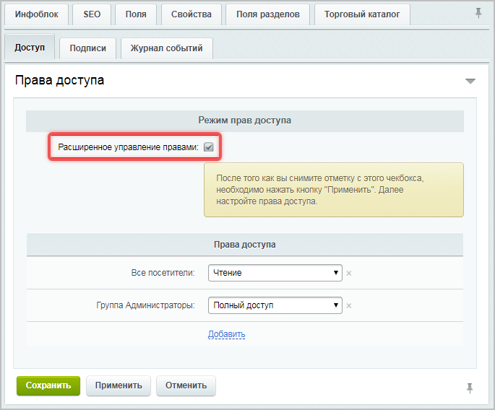
Task: Remove the Все посетители access row
Action: (x=348, y=274)
